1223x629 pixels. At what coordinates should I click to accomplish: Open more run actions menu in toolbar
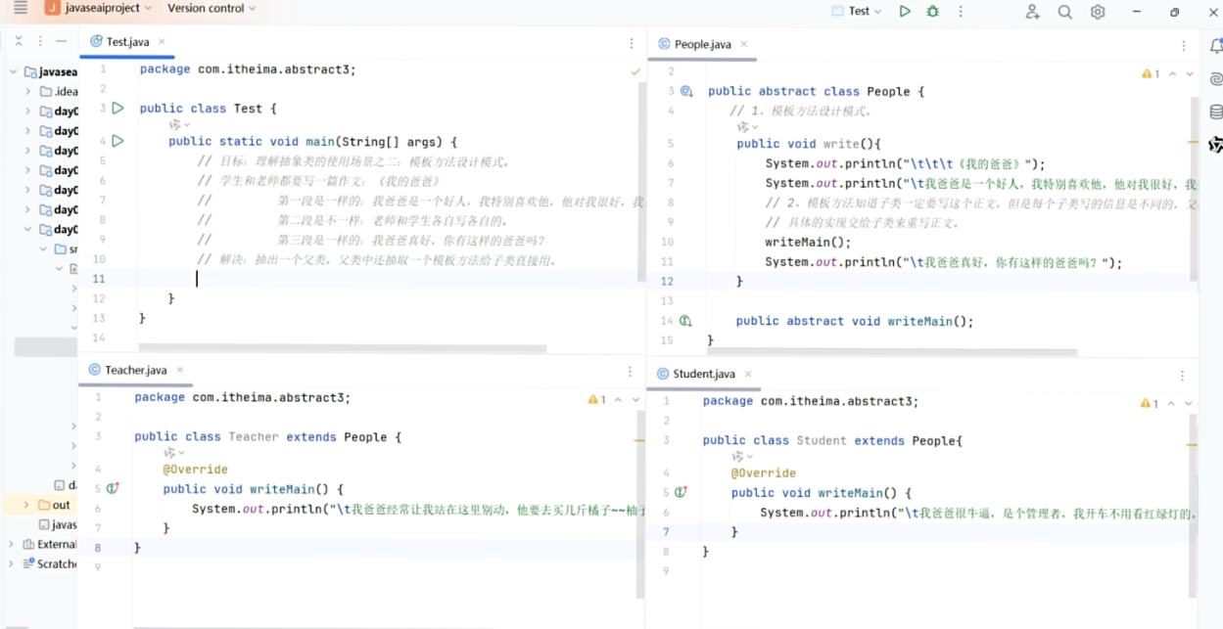coord(961,11)
